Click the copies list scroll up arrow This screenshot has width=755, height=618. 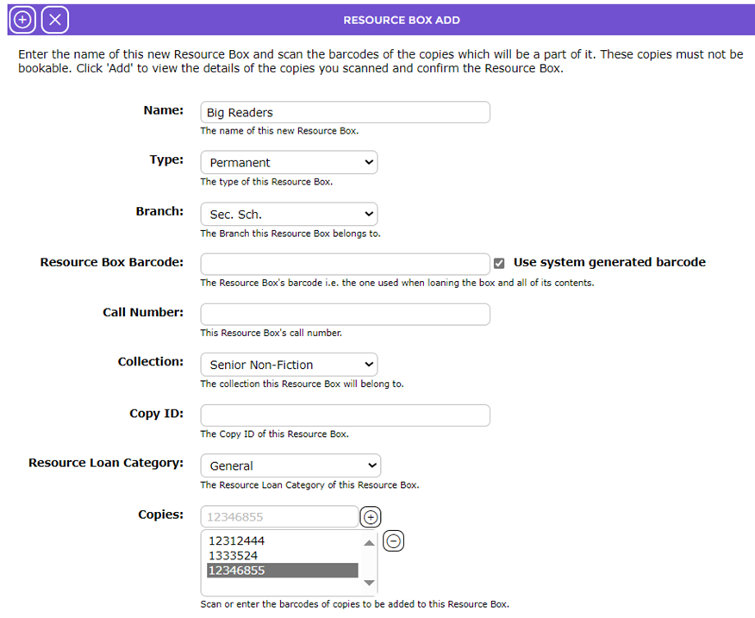point(370,543)
